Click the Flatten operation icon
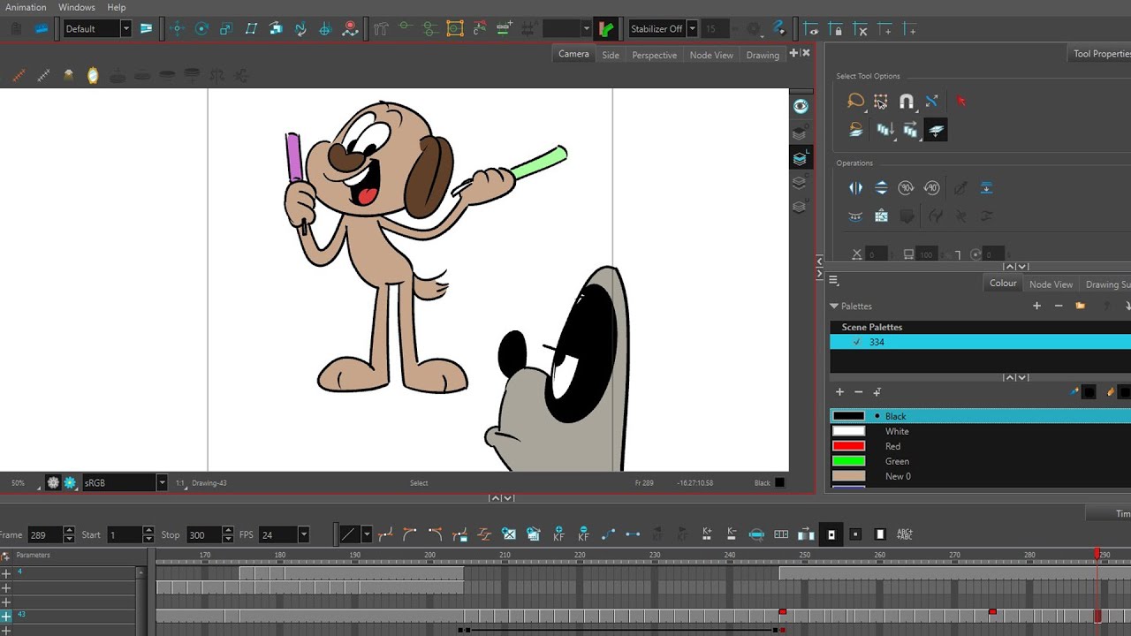This screenshot has width=1131, height=636. click(x=986, y=187)
